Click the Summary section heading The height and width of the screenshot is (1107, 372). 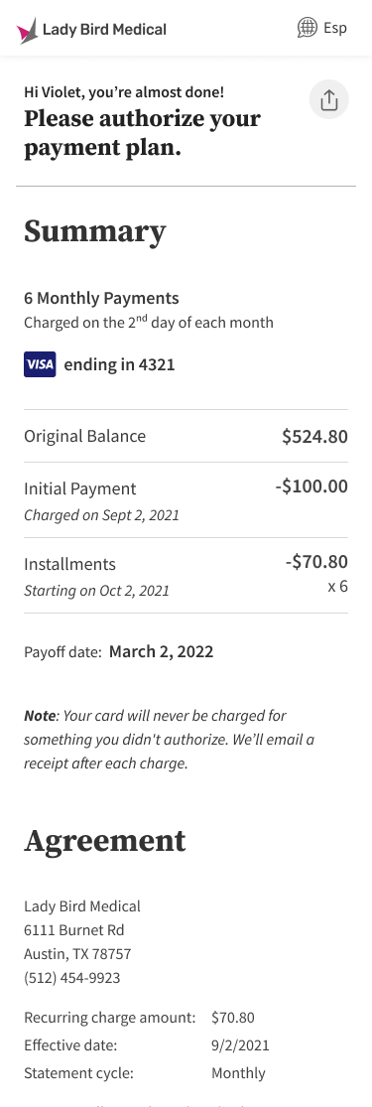pos(94,231)
